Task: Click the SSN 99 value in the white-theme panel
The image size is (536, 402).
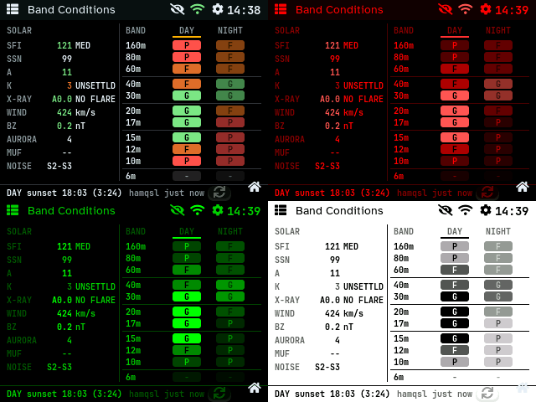Action: click(x=335, y=260)
